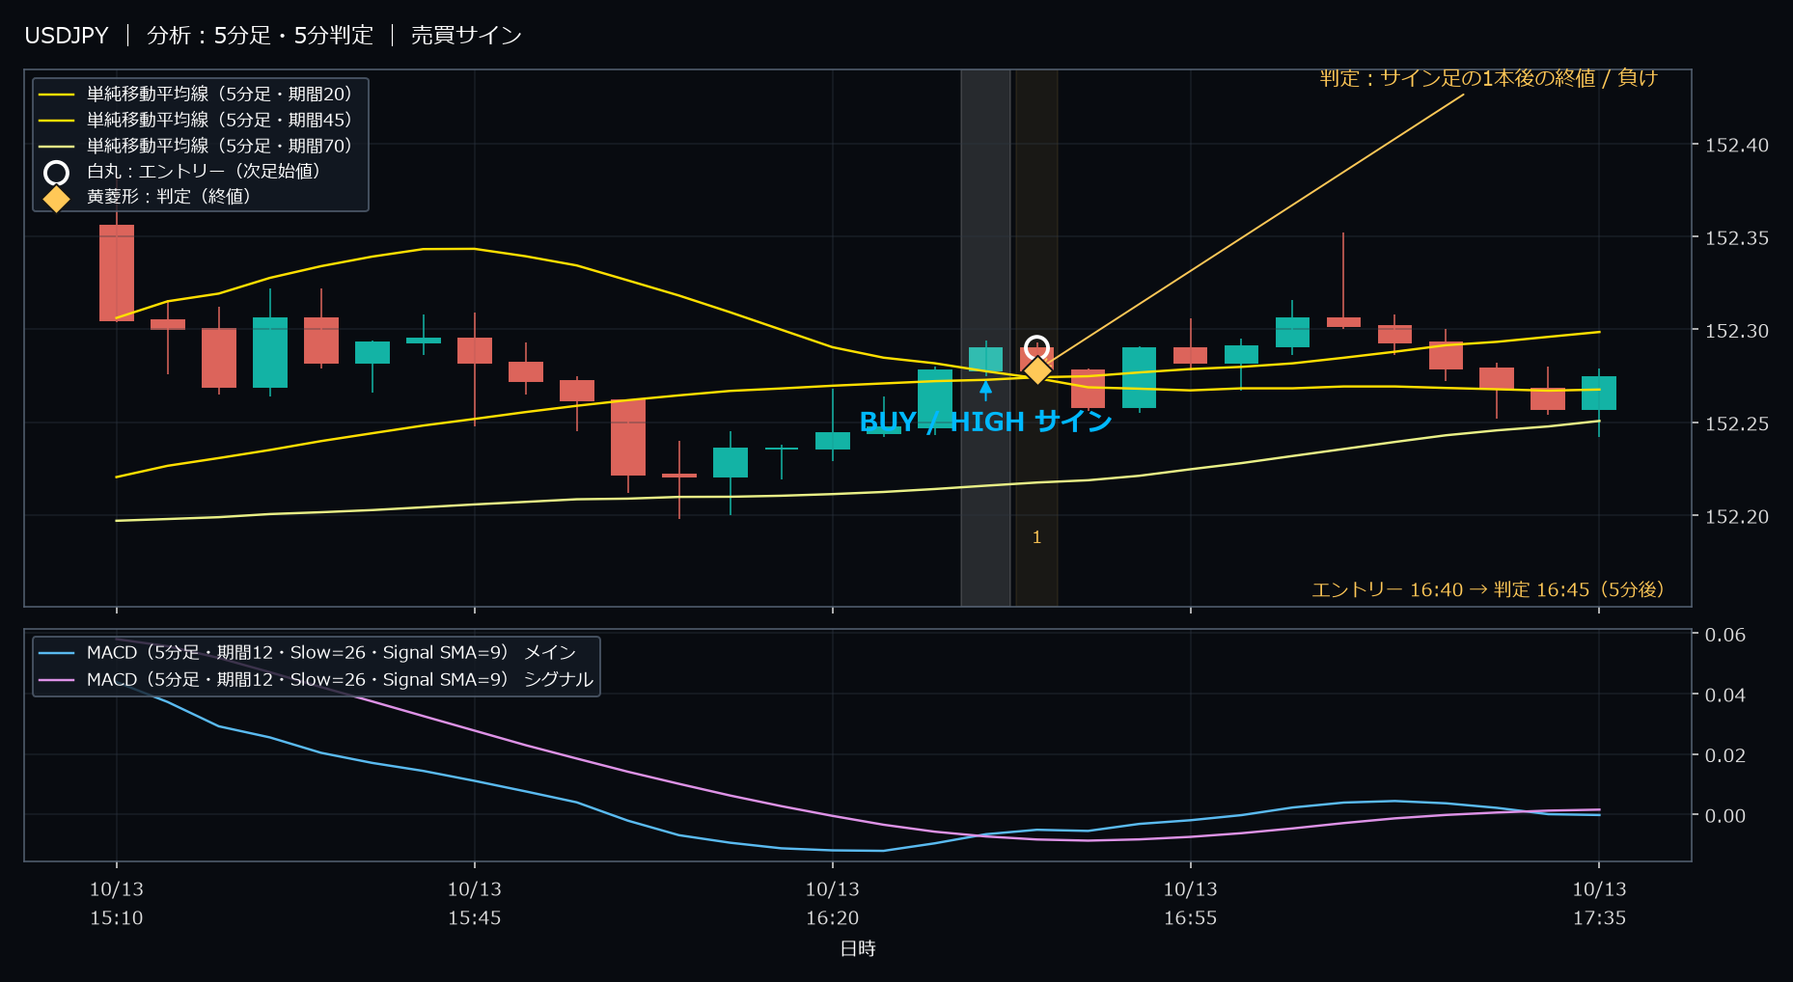Click the 0.02 MACD axis label

pos(1725,755)
